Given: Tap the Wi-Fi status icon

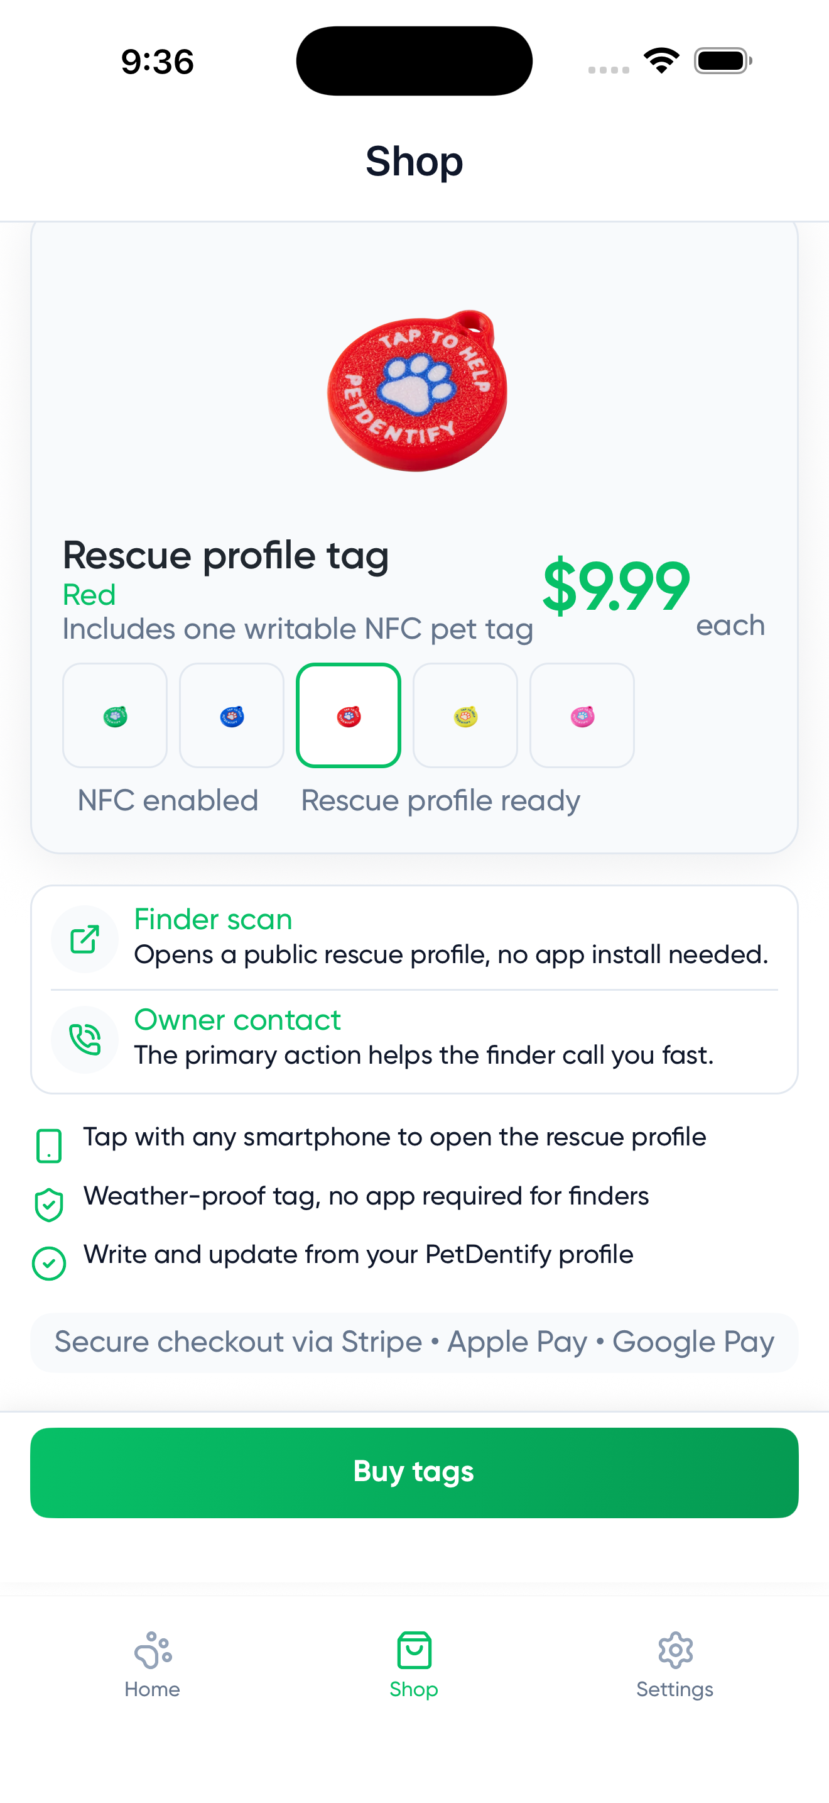Looking at the screenshot, I should [661, 60].
